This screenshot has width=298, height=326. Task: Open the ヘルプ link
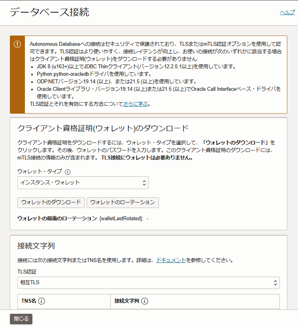click(287, 13)
